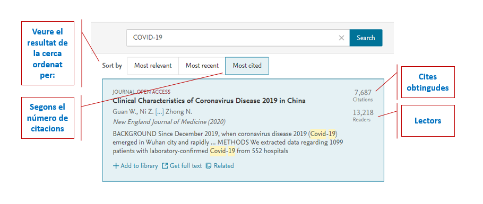This screenshot has height=204, width=483.
Task: Click the external link icon by Get full text
Action: coord(165,166)
